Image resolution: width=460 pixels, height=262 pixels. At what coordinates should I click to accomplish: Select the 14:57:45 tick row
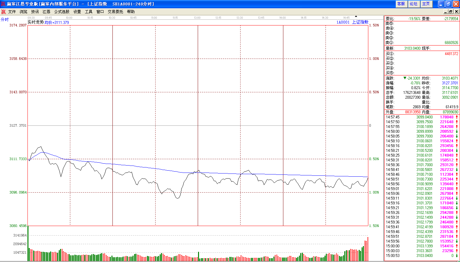(422, 117)
